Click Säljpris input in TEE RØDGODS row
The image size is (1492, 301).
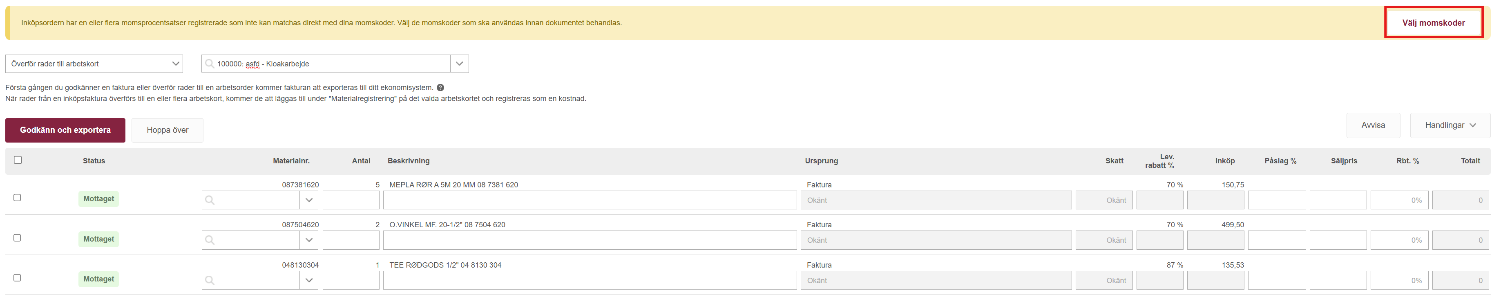click(x=1338, y=280)
